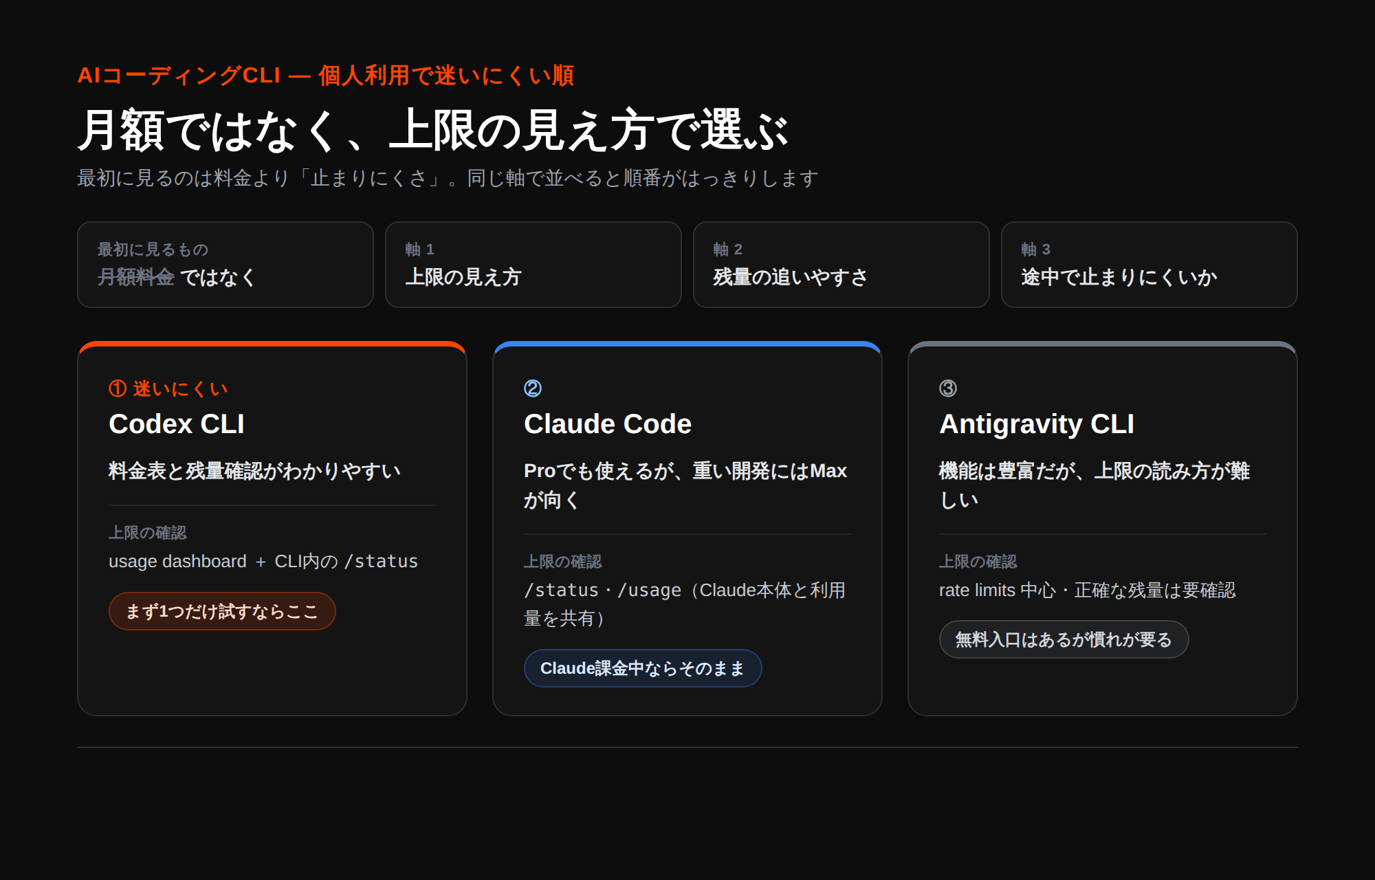Click the '/status・/usage' limits text
The image size is (1375, 880).
(685, 604)
